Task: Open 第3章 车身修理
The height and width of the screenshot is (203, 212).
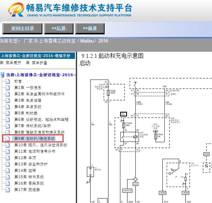Action: point(28,100)
